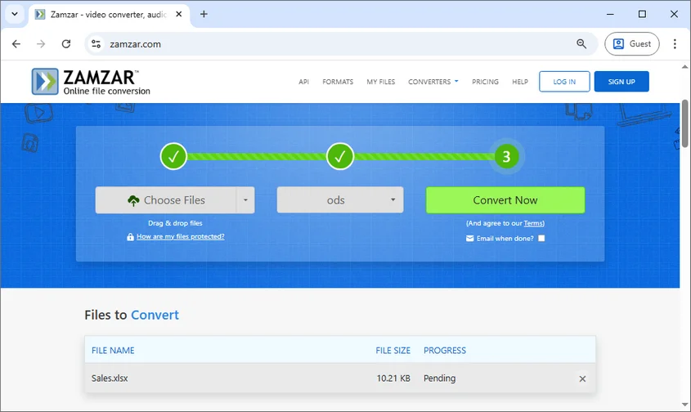Click the scrollbar down arrow
The height and width of the screenshot is (412, 691).
(684, 404)
